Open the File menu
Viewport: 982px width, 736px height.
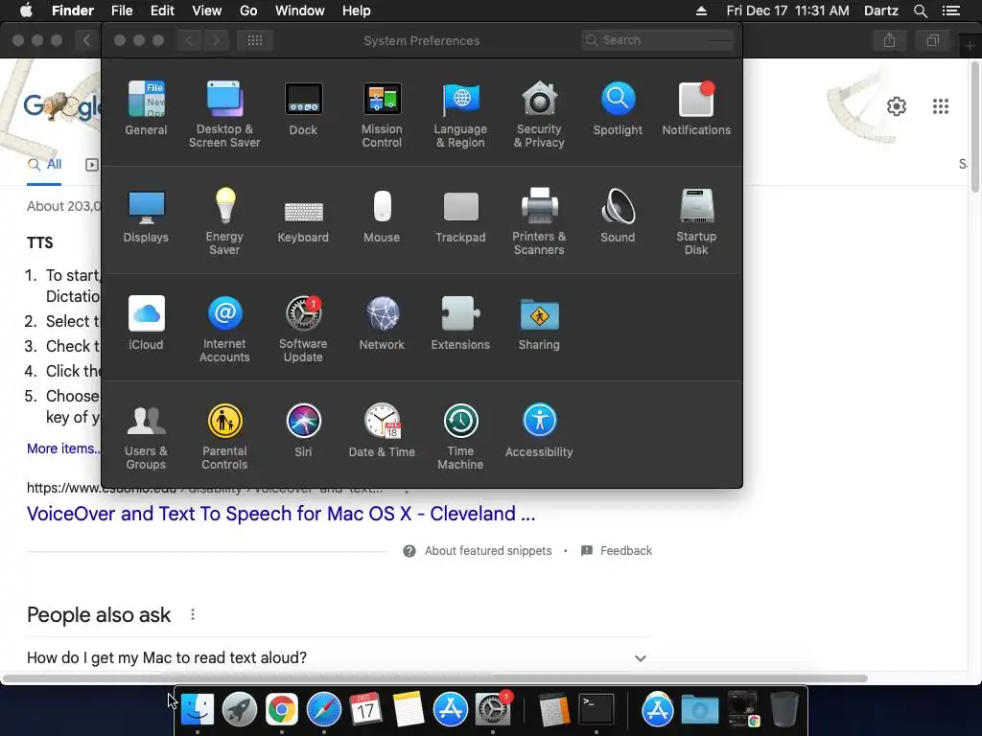[x=122, y=11]
